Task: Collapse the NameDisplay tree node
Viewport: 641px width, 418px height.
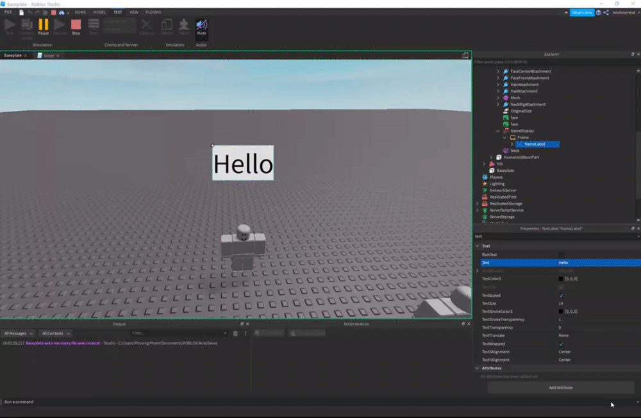Action: (498, 131)
